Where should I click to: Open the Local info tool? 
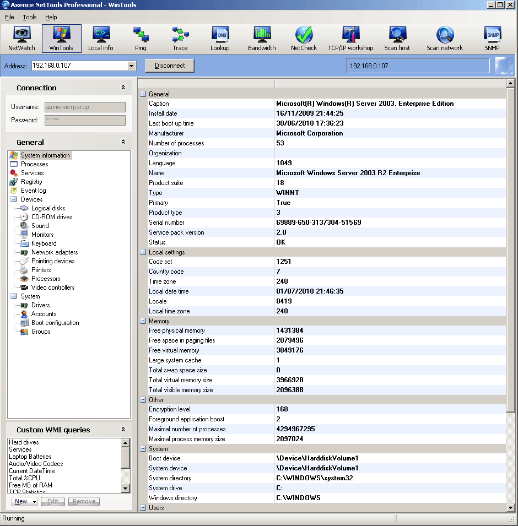pos(101,38)
